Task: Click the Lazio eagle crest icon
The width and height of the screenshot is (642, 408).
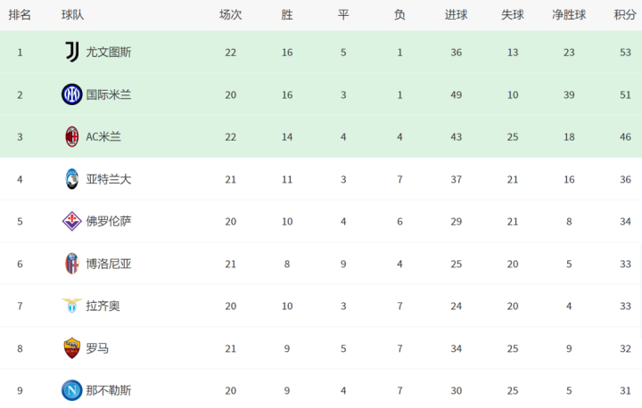Action: (72, 306)
